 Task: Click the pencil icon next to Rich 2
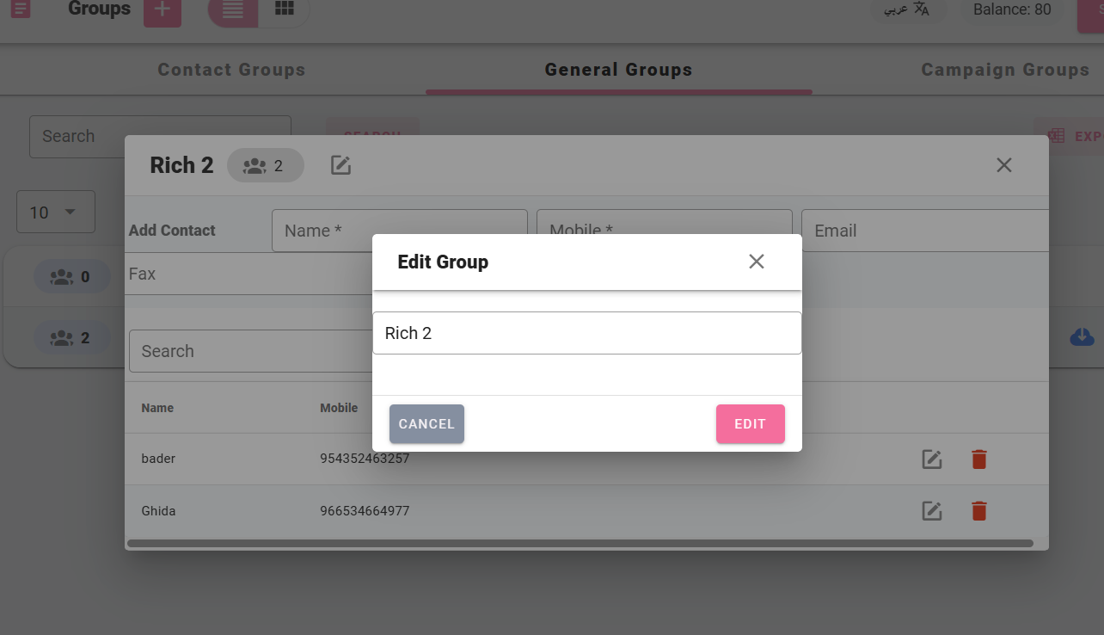tap(341, 165)
